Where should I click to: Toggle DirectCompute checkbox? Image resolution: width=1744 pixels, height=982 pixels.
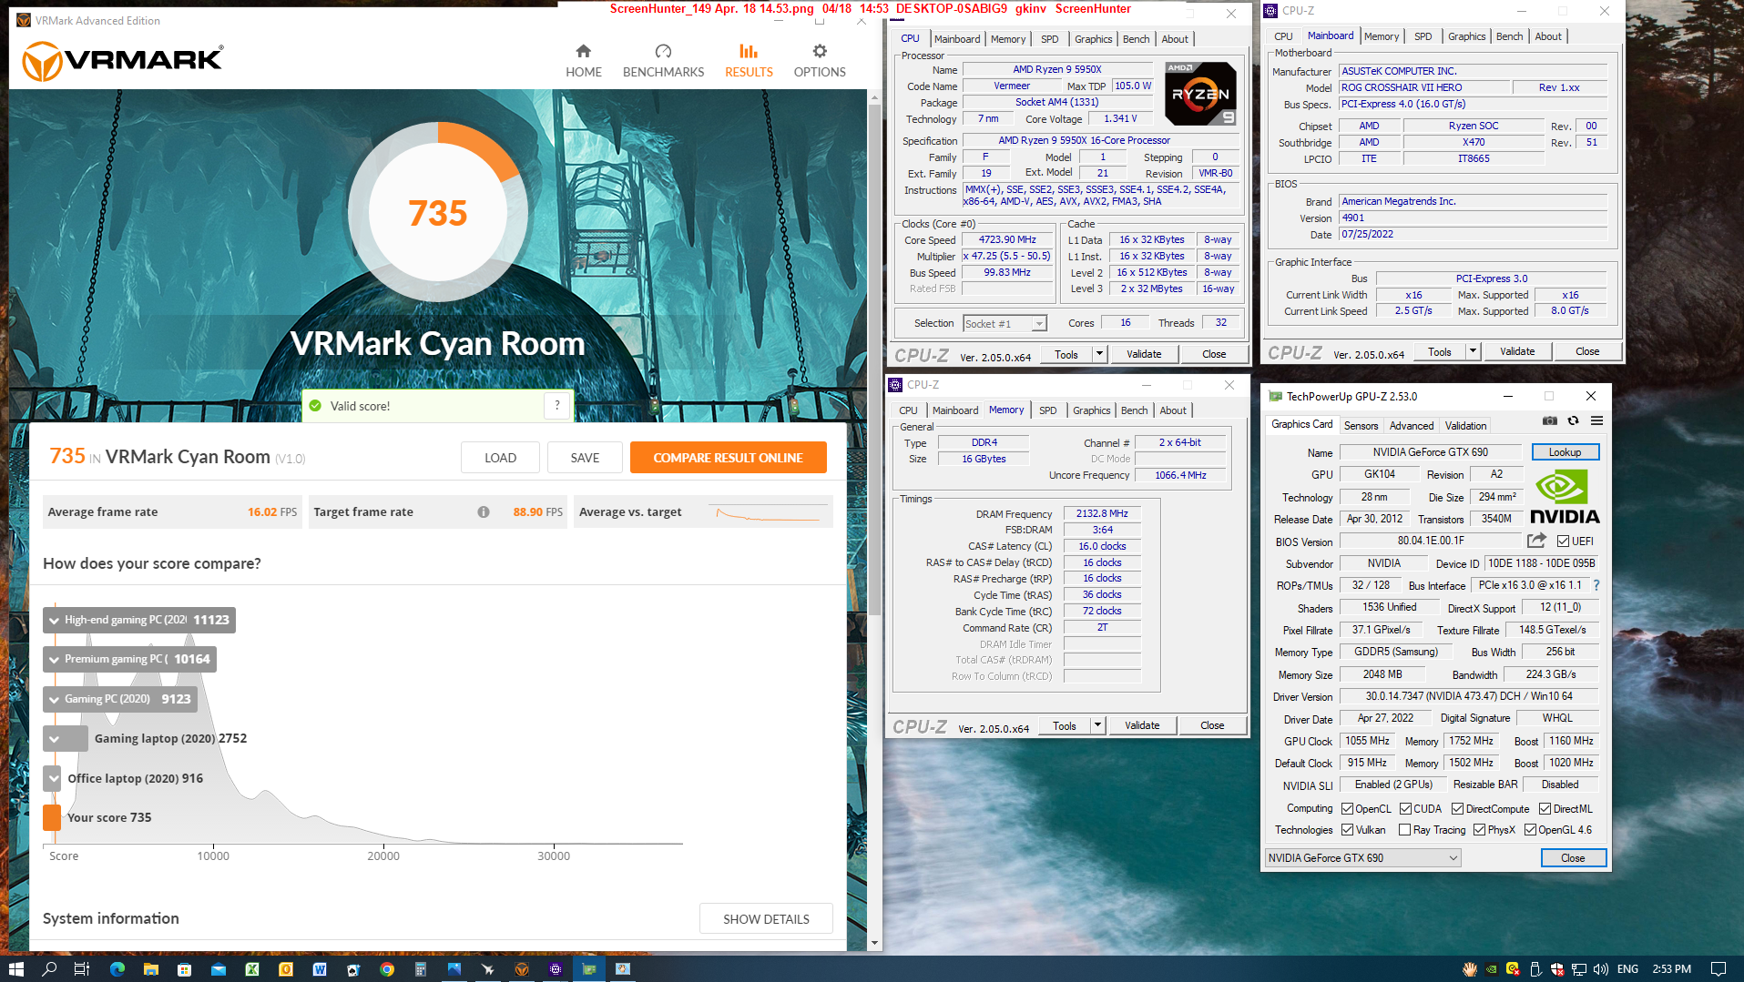1457,808
